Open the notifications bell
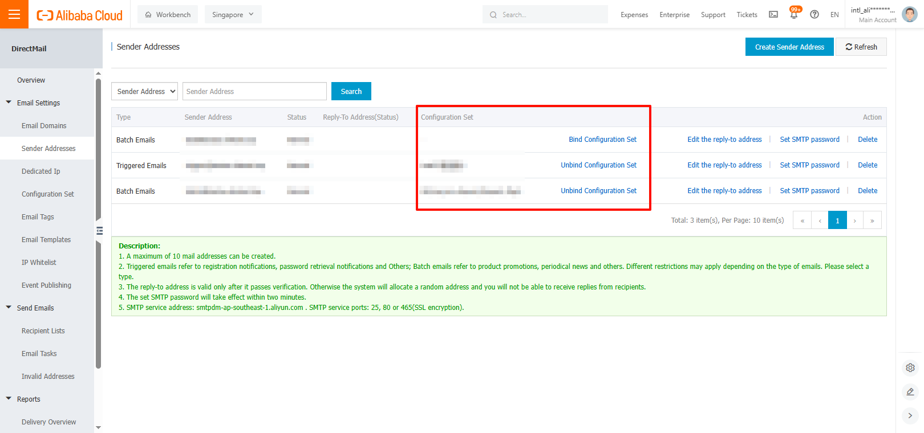Viewport: 924px width, 433px height. (794, 14)
